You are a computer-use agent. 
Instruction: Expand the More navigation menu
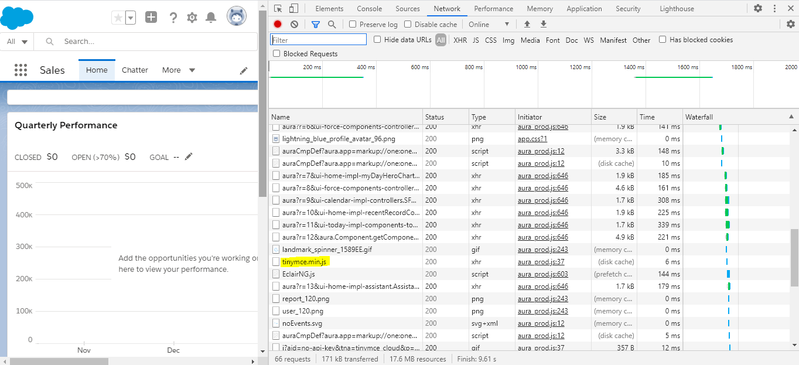[x=179, y=70]
